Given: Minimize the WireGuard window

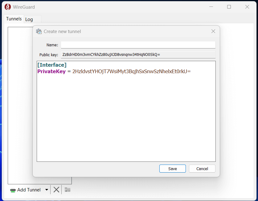Looking at the screenshot, I should click(x=211, y=7).
